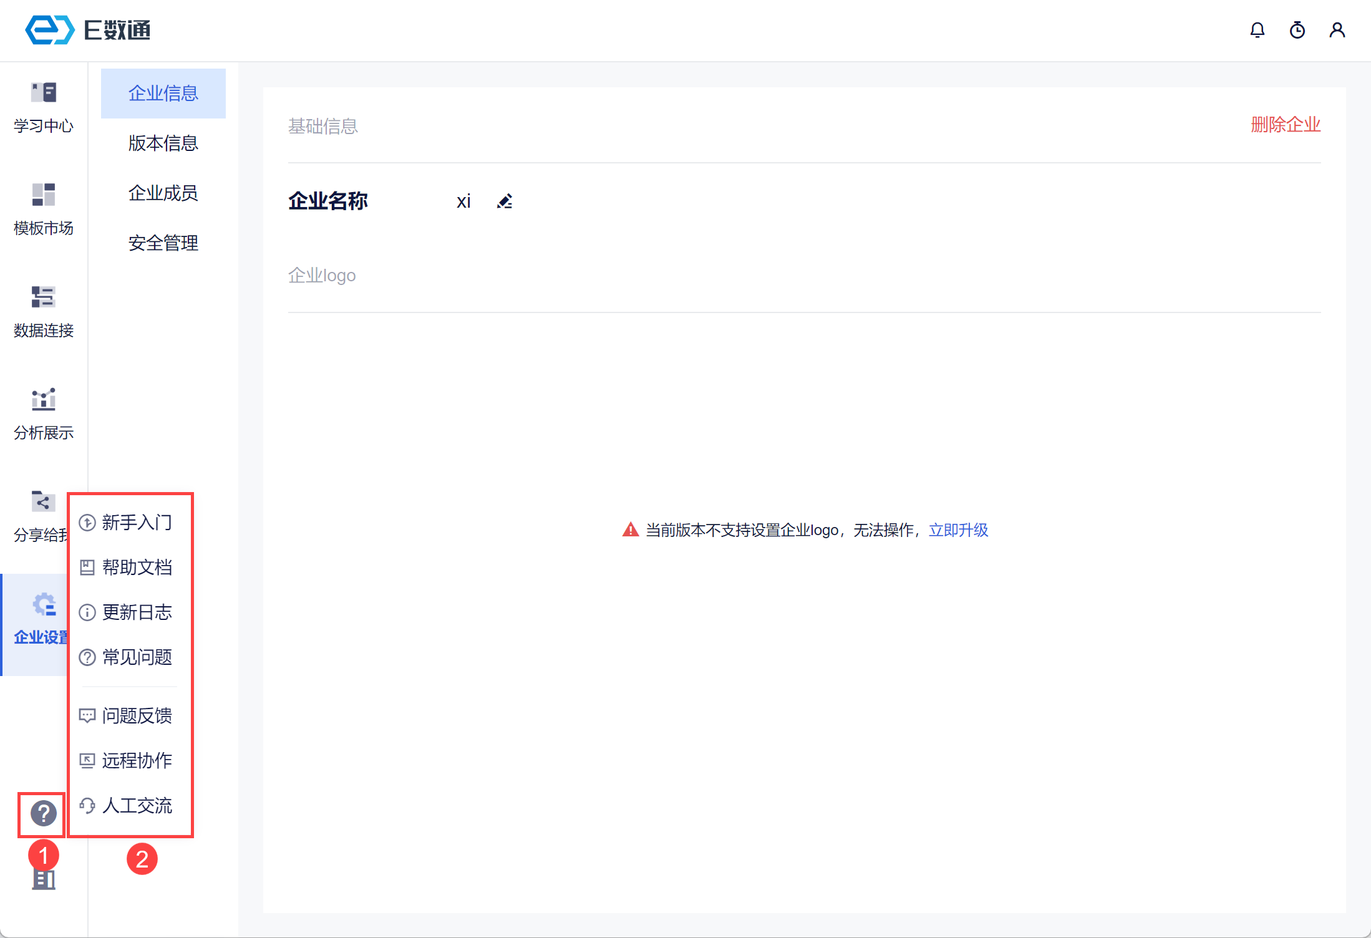Viewport: 1371px width, 938px height.
Task: Open the 安全管理 tab
Action: tap(163, 243)
